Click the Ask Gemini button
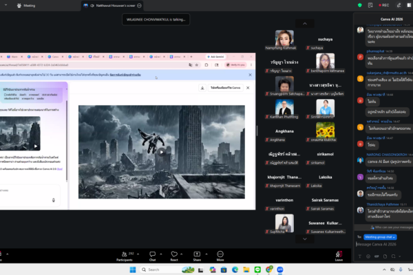This screenshot has height=275, width=413. 215,56
